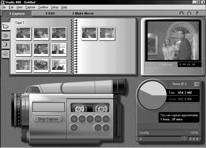Open the Drive (F:) selection icon

[x=197, y=84]
